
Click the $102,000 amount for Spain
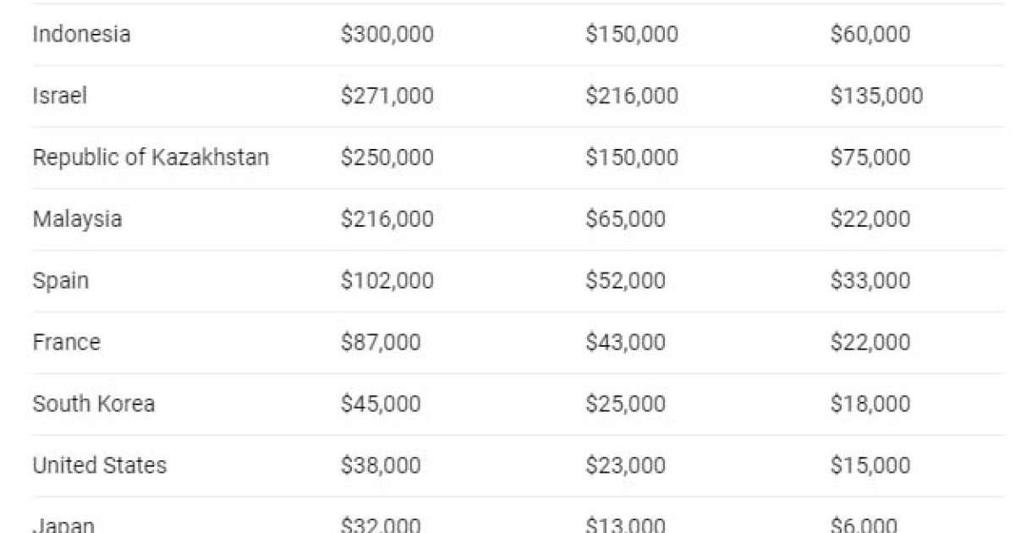[387, 281]
